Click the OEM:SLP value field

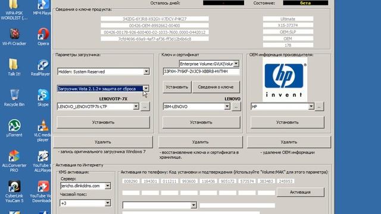[x=288, y=32]
